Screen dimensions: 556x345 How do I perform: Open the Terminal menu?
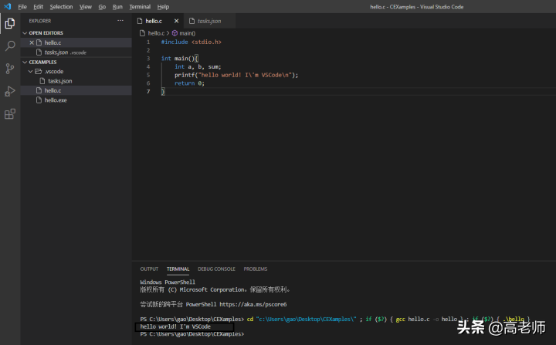tap(140, 7)
